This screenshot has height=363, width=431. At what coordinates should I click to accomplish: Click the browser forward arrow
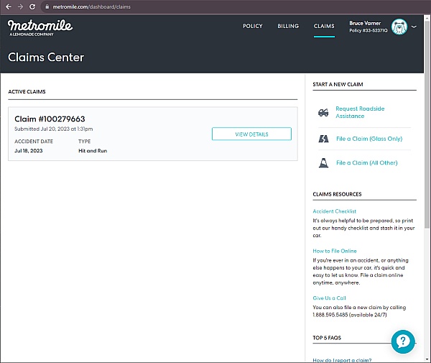pyautogui.click(x=20, y=6)
